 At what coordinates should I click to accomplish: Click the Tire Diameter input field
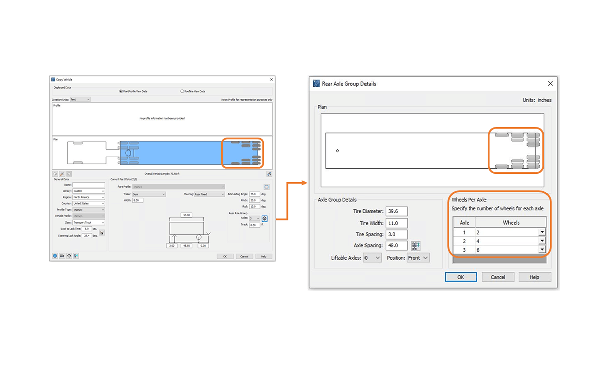(x=396, y=212)
